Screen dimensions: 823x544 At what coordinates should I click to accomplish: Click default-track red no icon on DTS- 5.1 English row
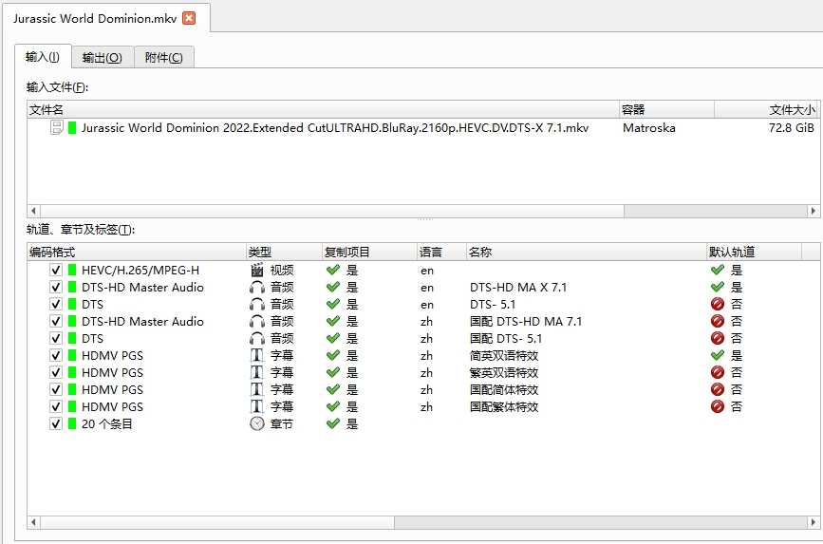[x=717, y=304]
